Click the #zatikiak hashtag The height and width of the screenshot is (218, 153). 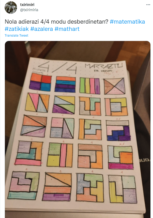click(17, 29)
